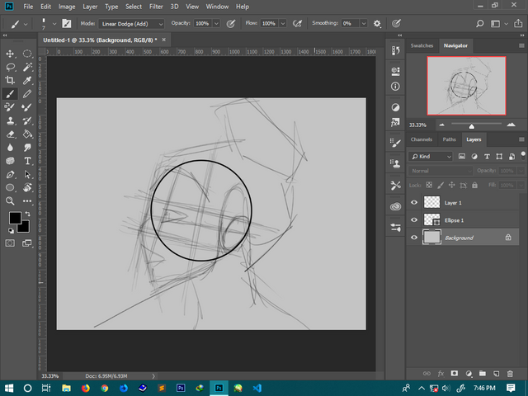The image size is (528, 396).
Task: Create new fill or adjustment layer
Action: pyautogui.click(x=469, y=374)
